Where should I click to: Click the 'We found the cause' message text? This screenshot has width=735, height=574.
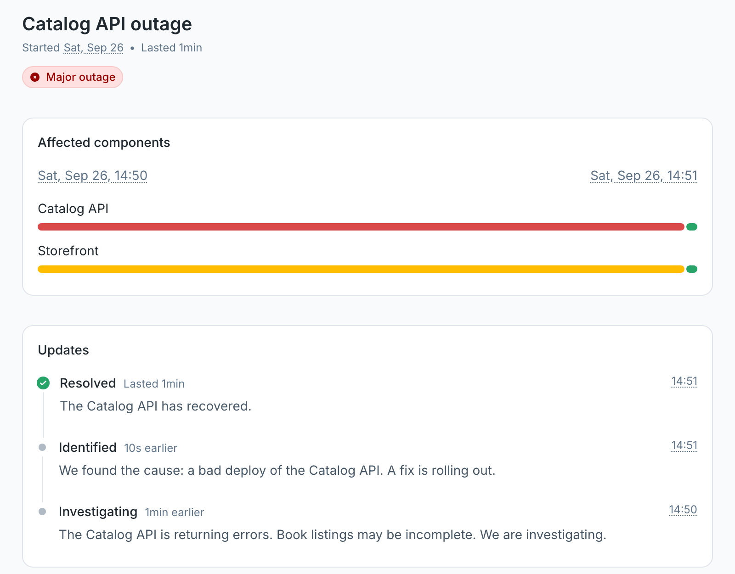tap(277, 470)
